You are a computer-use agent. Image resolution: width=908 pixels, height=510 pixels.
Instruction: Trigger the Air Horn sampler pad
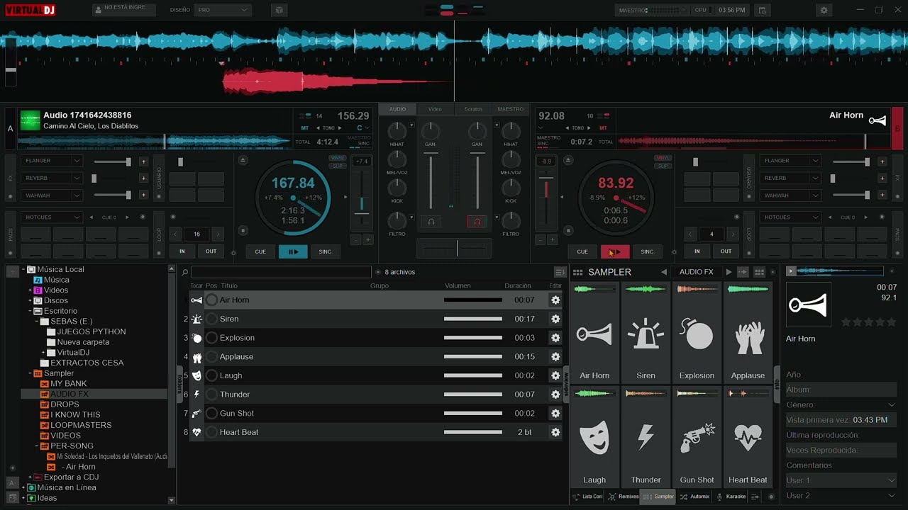594,333
